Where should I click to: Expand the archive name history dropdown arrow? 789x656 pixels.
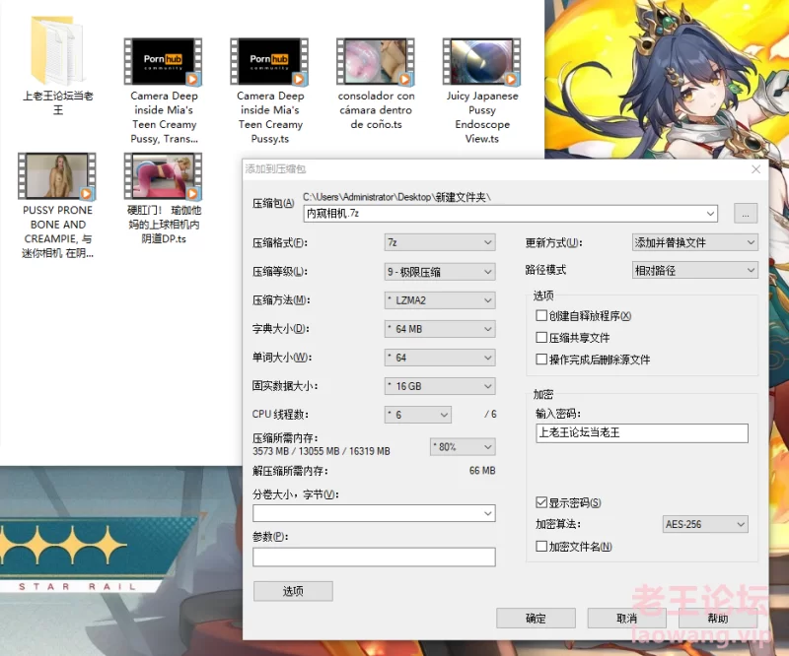pyautogui.click(x=710, y=214)
